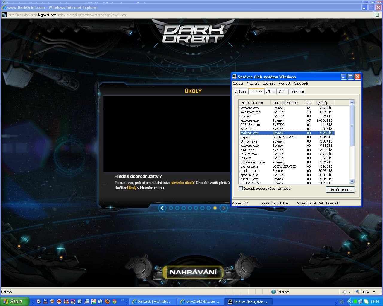Click the floppy disk quick launch icon
Image resolution: width=383 pixels, height=306 pixels.
45,302
